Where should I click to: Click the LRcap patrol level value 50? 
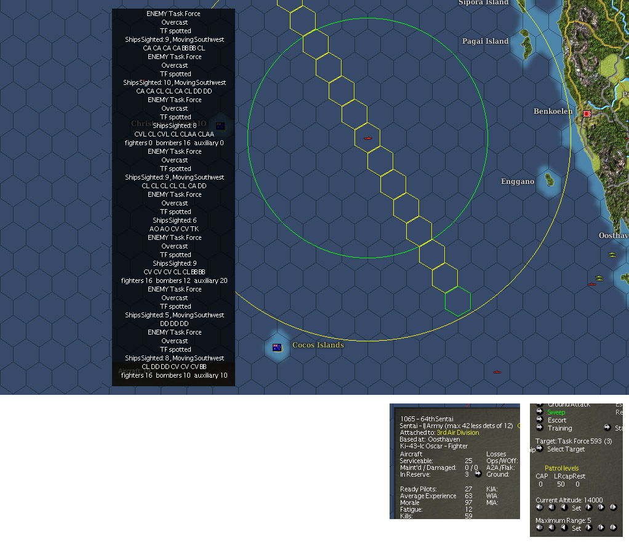pyautogui.click(x=561, y=484)
